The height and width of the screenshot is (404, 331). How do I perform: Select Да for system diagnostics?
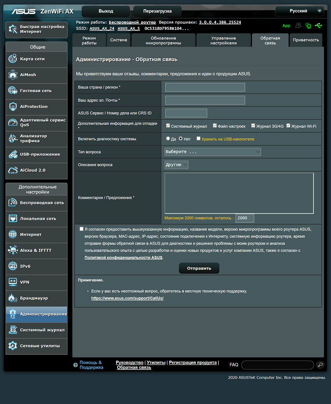coord(168,139)
